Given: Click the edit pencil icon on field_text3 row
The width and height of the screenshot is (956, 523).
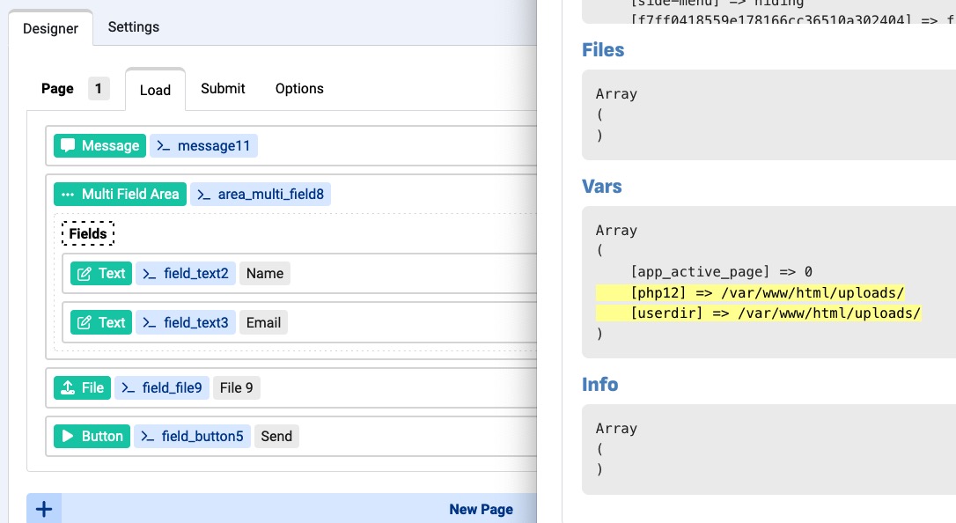Looking at the screenshot, I should (85, 322).
